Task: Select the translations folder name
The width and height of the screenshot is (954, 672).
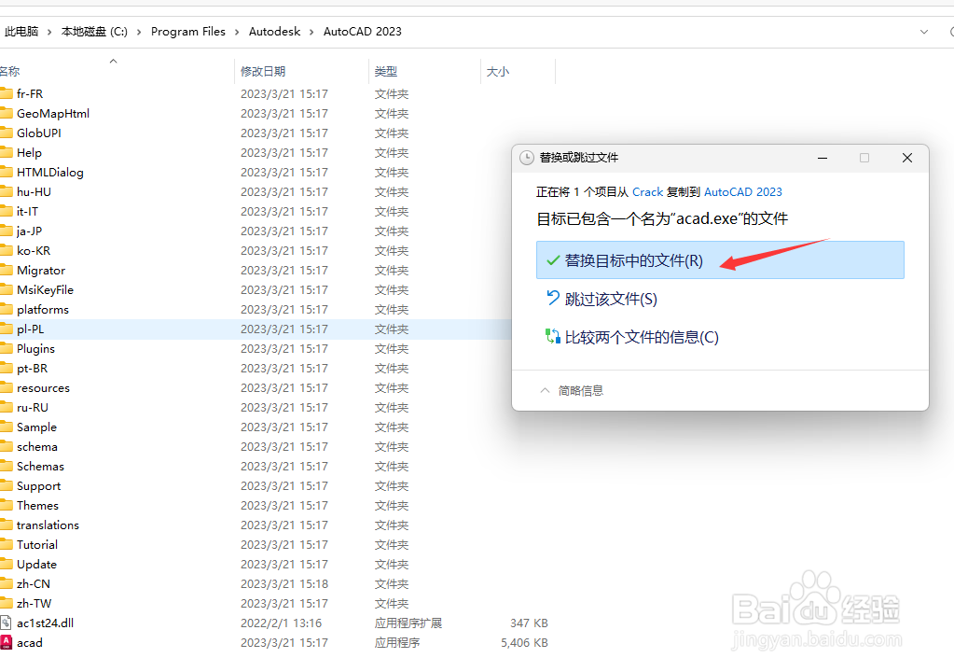Action: click(x=48, y=525)
